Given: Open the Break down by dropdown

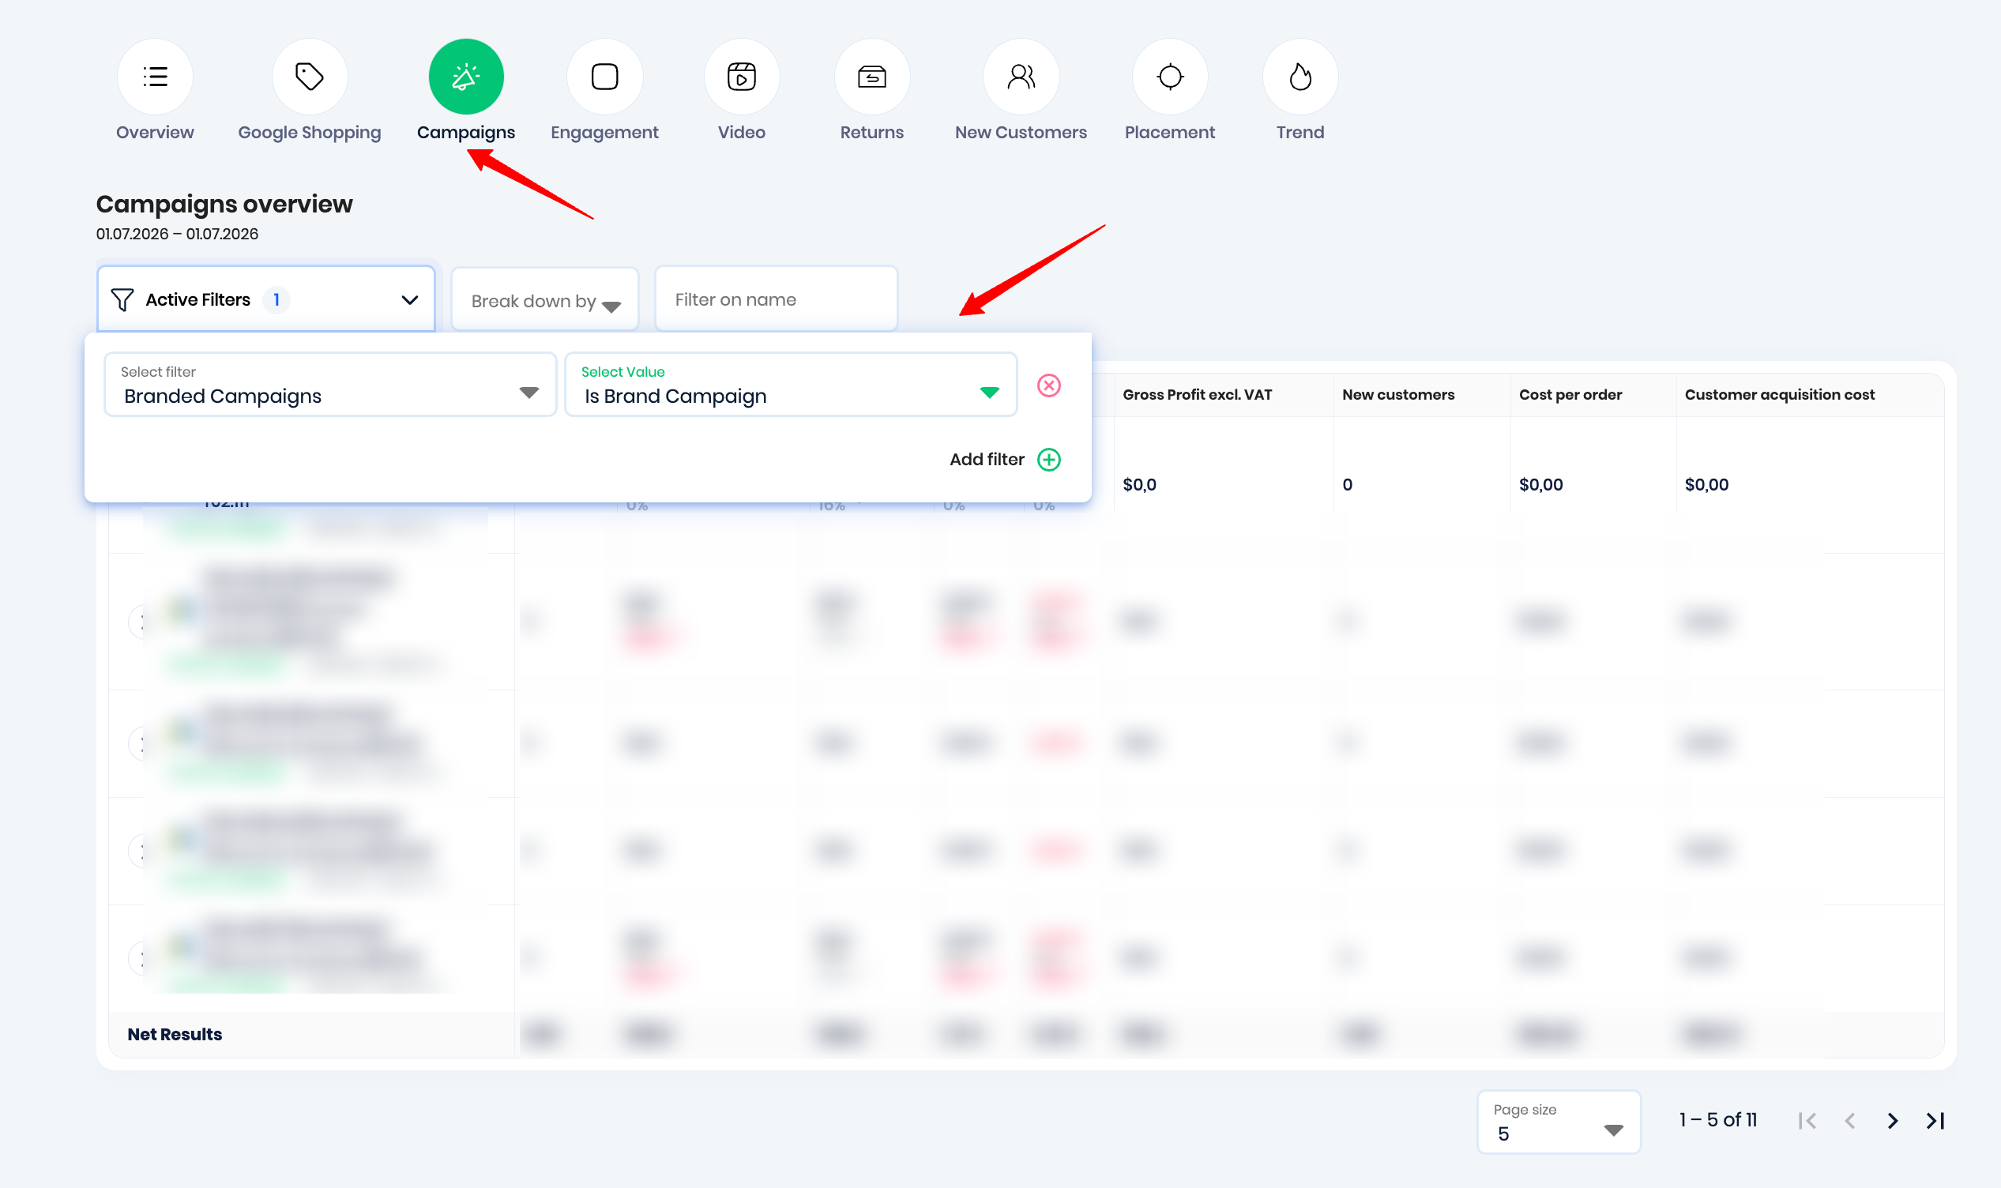Looking at the screenshot, I should point(545,300).
